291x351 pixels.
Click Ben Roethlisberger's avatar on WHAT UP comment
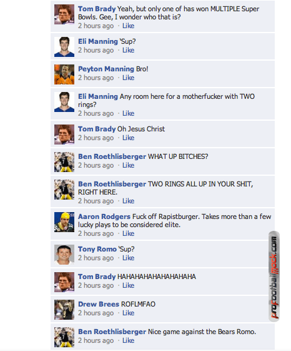click(64, 162)
